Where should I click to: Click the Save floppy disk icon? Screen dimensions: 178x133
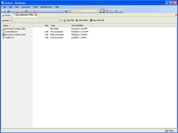[x=8, y=11]
